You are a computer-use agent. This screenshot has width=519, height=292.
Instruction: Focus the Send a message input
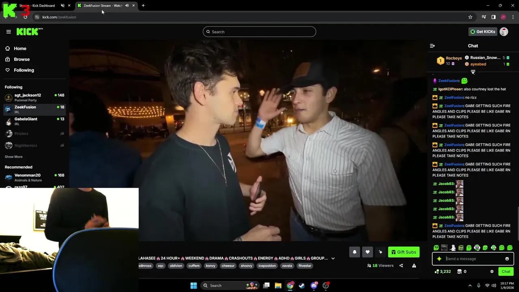(x=473, y=259)
